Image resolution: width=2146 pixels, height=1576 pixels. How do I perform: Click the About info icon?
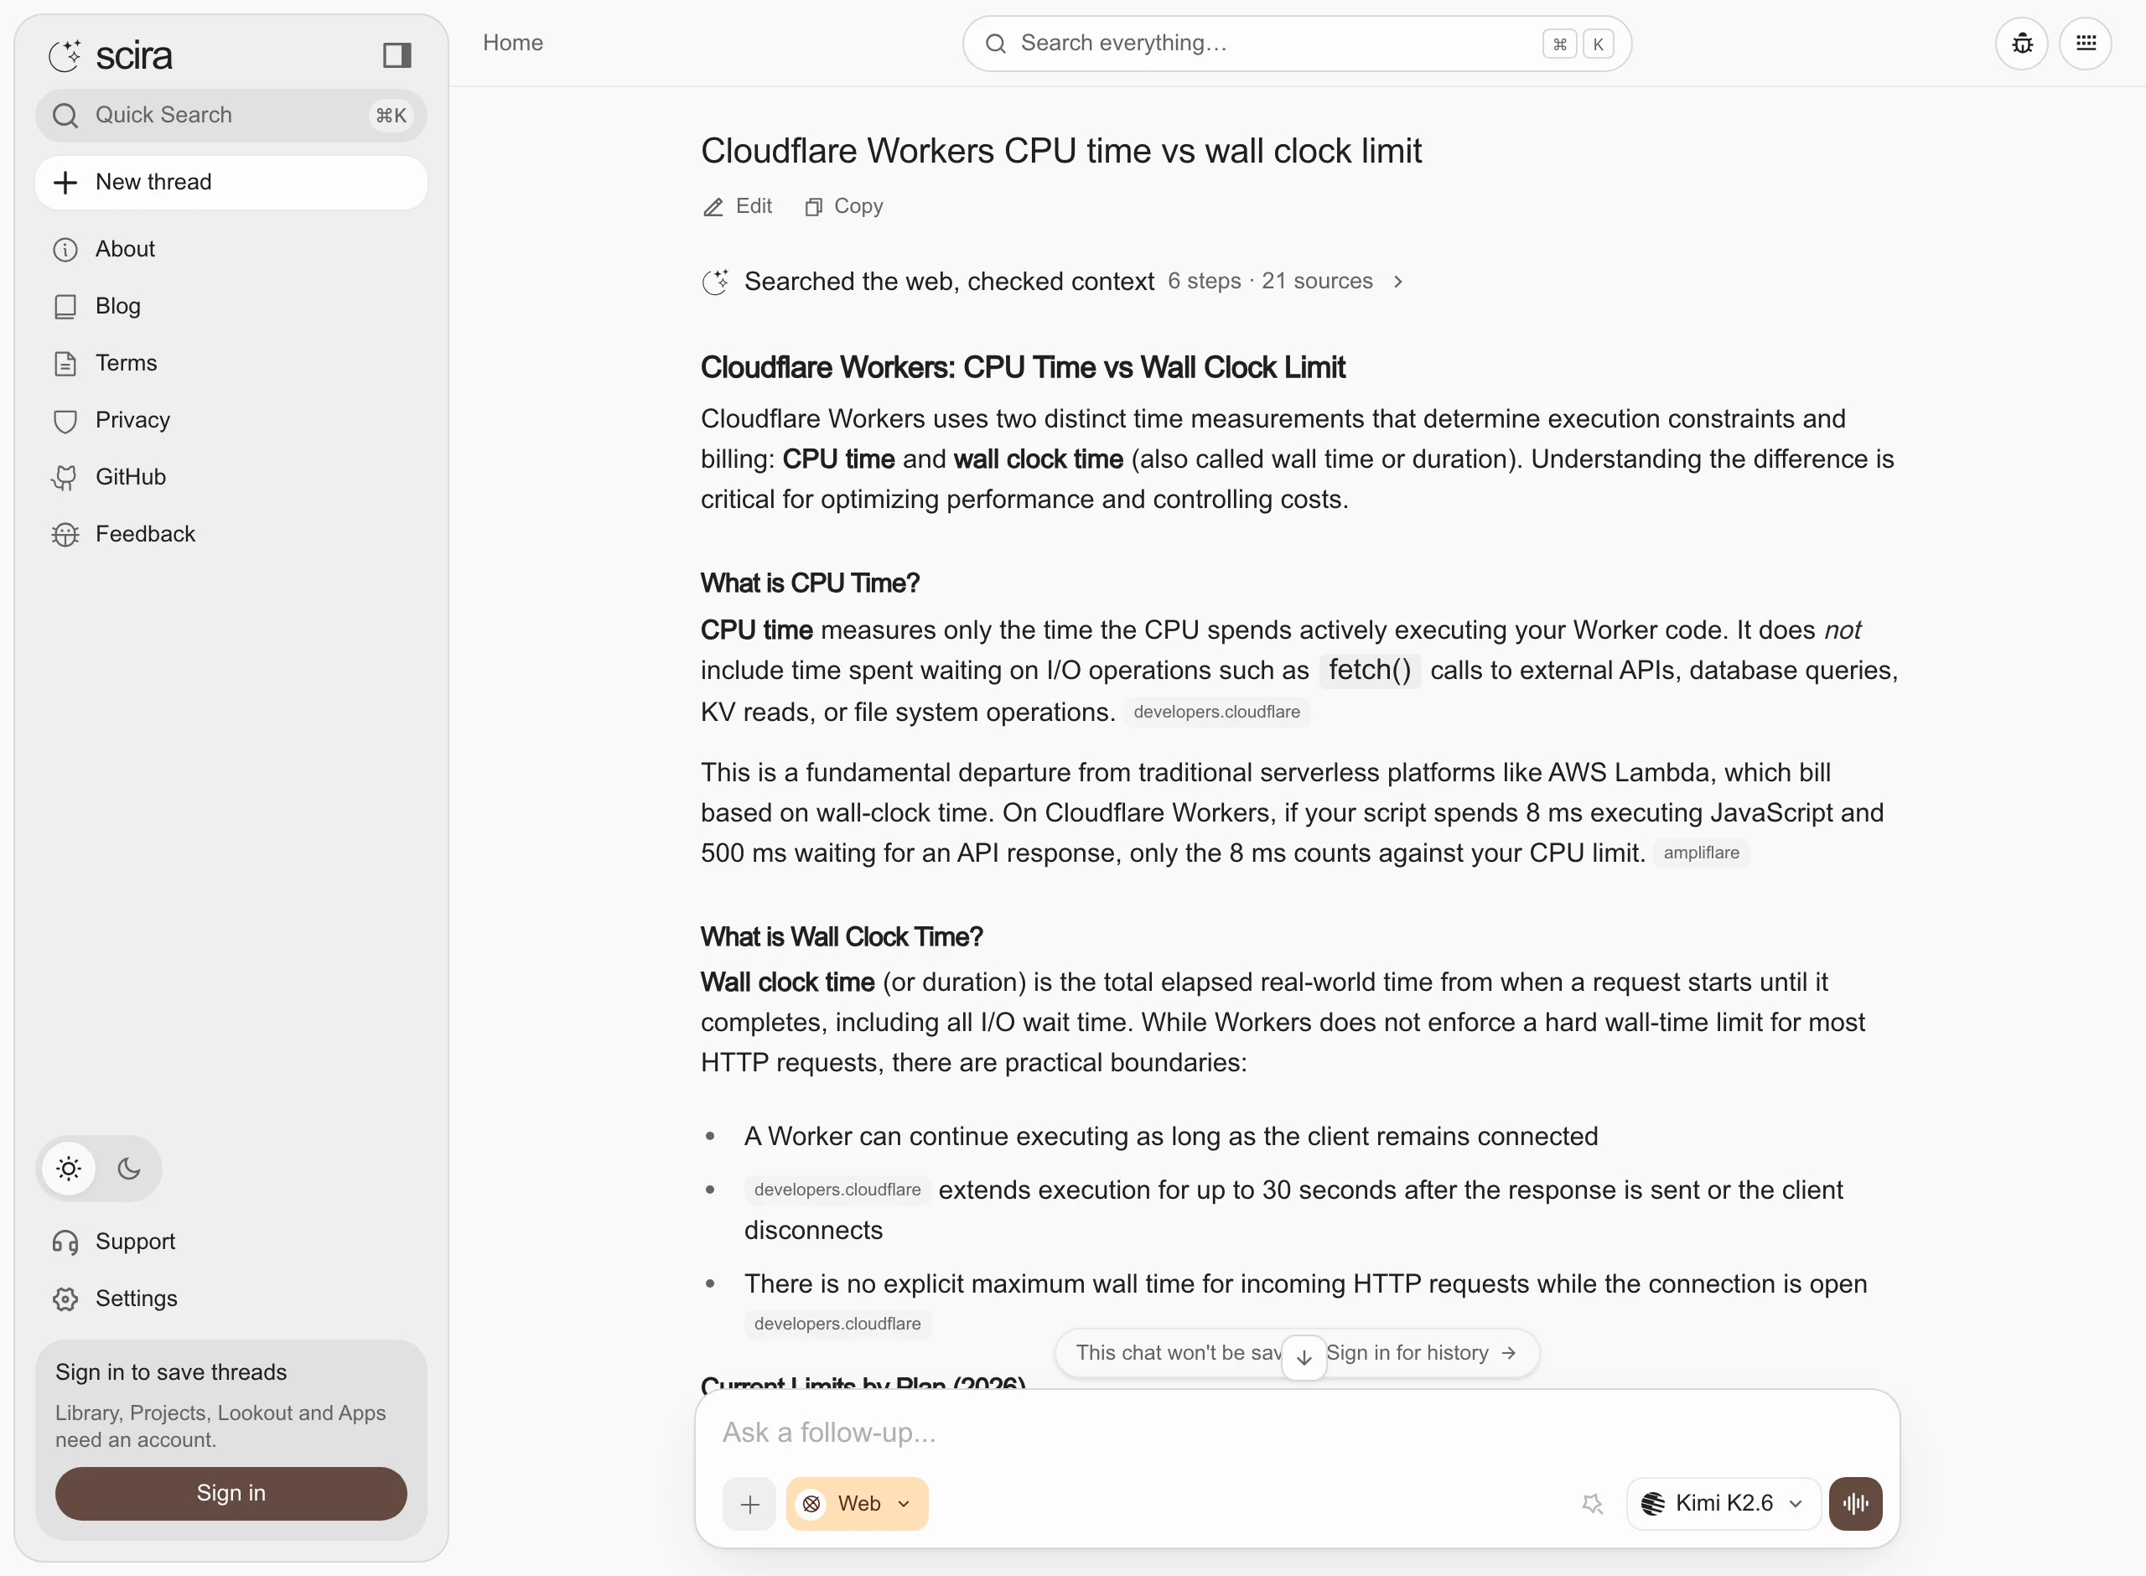(65, 250)
